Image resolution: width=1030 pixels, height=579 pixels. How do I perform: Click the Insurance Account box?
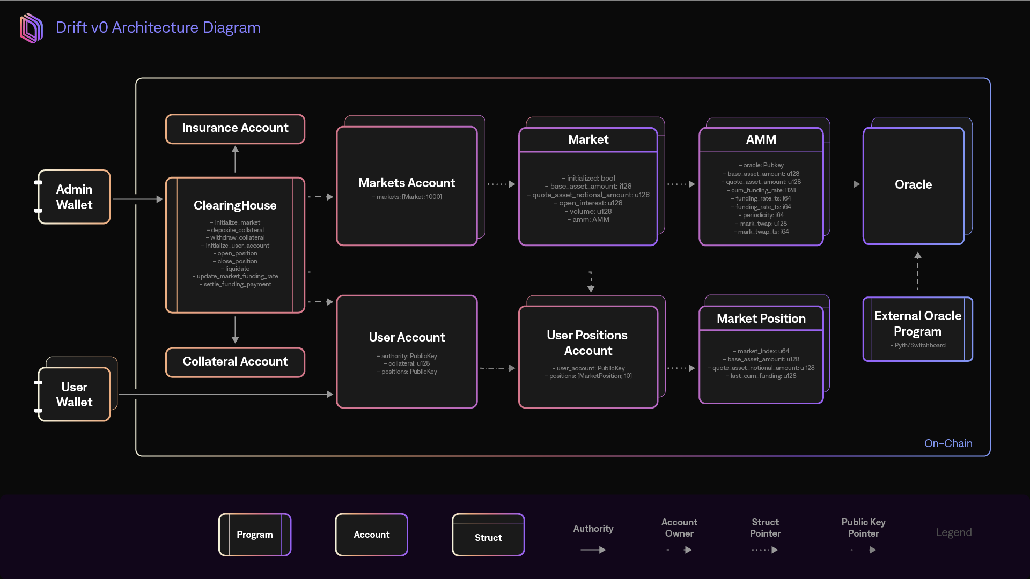click(x=235, y=128)
